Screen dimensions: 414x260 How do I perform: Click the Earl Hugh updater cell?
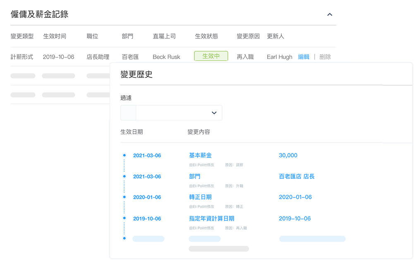click(x=279, y=57)
